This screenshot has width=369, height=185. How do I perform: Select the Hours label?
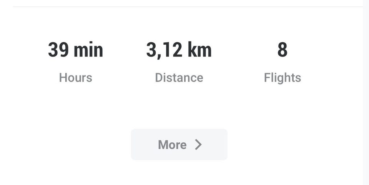pos(75,78)
